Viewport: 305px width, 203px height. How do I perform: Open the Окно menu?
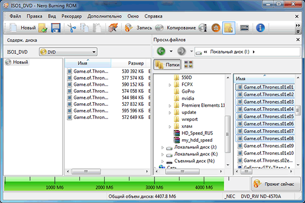click(133, 16)
